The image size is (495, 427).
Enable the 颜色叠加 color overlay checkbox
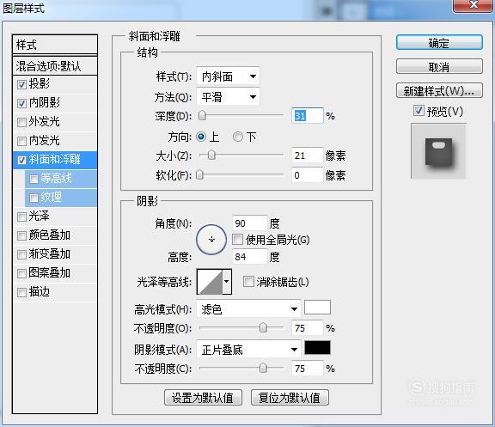click(x=21, y=235)
